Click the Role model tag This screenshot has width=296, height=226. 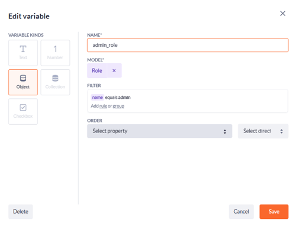point(97,70)
